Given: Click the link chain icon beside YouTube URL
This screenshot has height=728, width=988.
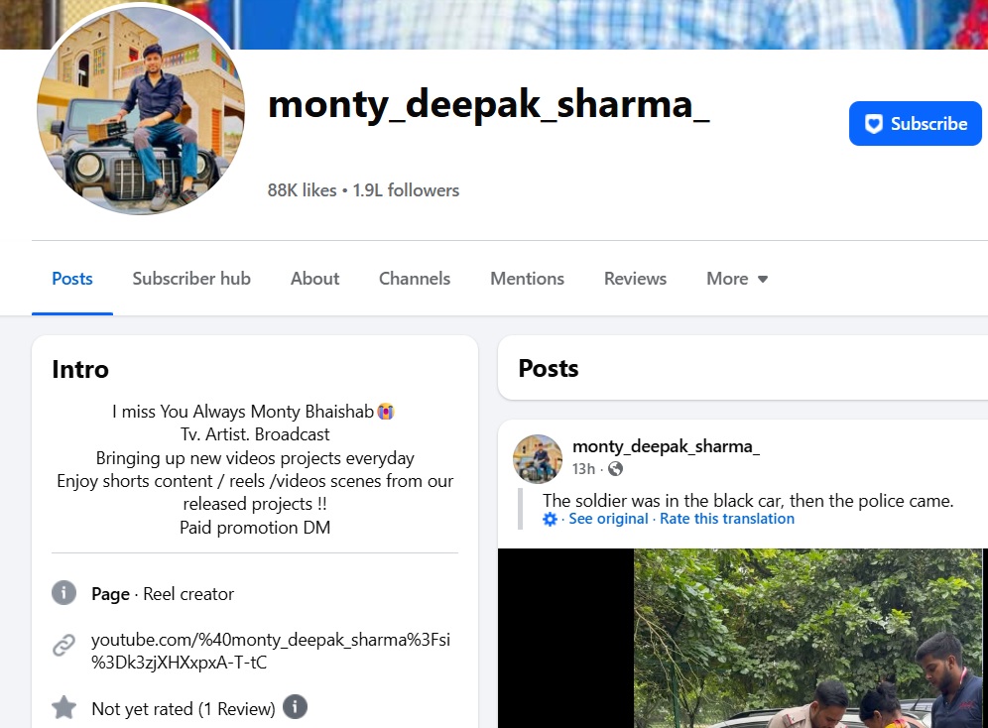Looking at the screenshot, I should click(x=63, y=646).
